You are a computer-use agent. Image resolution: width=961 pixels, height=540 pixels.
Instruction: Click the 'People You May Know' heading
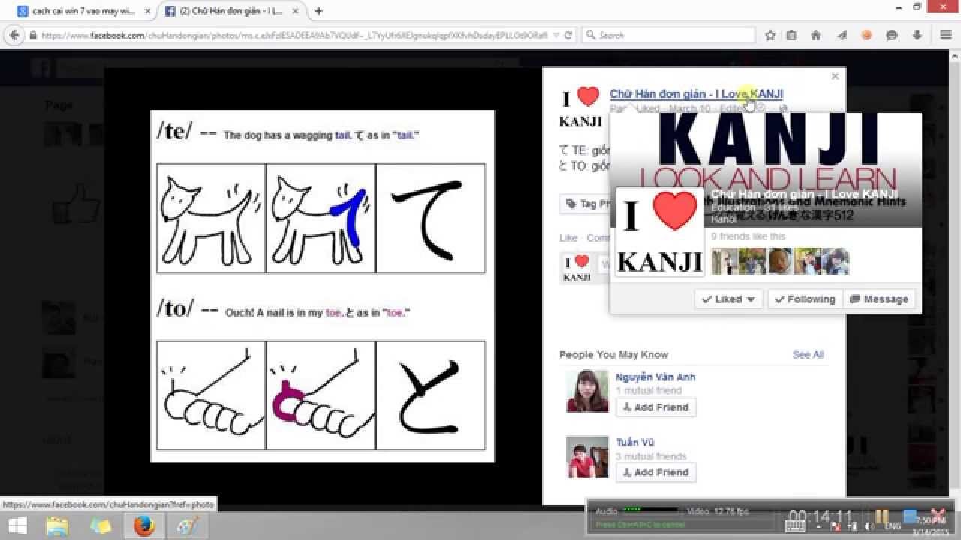pyautogui.click(x=613, y=354)
